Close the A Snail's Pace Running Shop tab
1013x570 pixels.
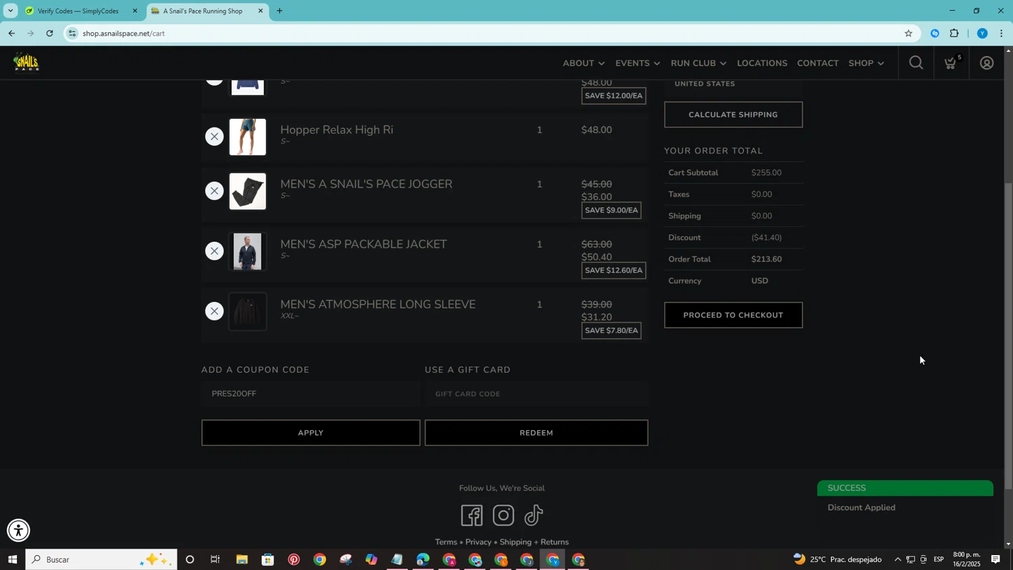tap(261, 11)
